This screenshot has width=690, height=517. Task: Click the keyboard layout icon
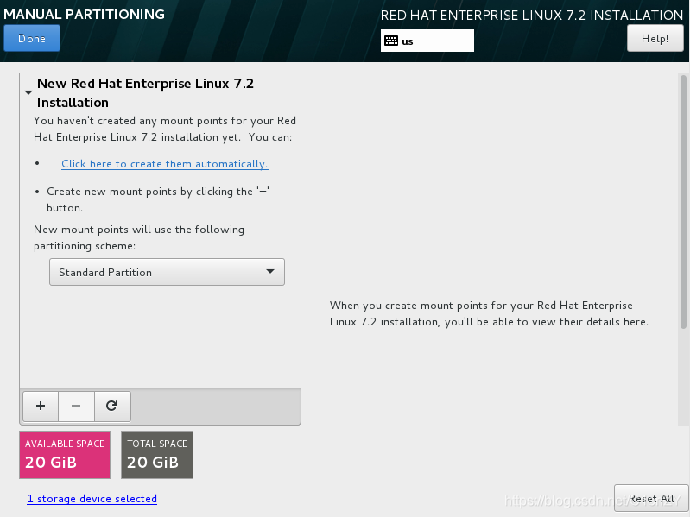tap(390, 41)
